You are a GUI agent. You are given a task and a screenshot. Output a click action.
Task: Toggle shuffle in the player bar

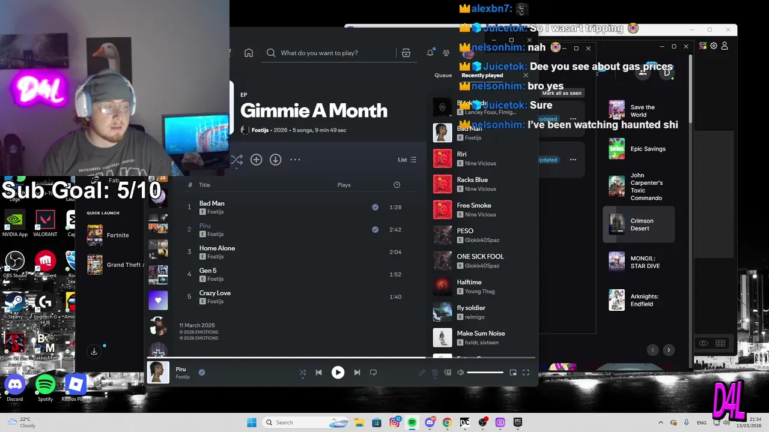tap(303, 373)
